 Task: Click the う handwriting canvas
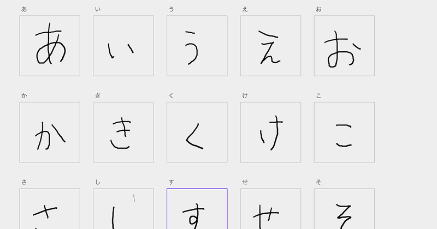[x=197, y=46]
